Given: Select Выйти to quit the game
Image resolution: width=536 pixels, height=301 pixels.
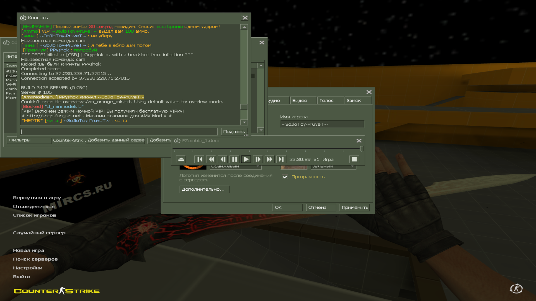Looking at the screenshot, I should [x=21, y=277].
